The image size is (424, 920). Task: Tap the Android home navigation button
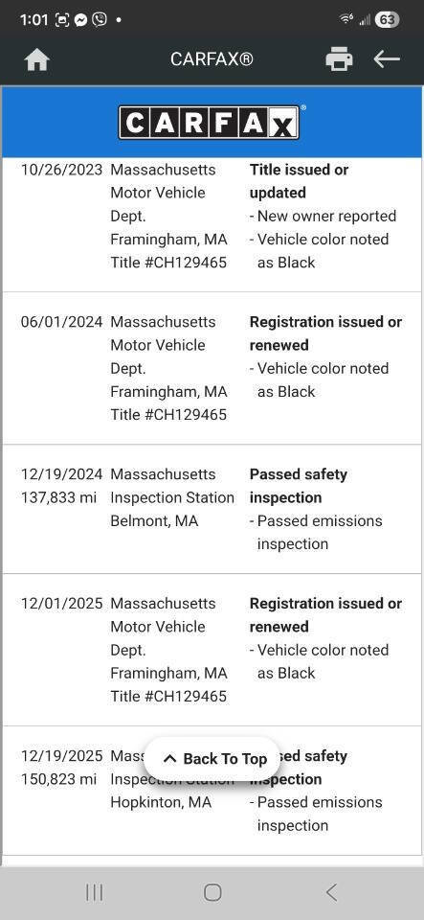pyautogui.click(x=212, y=892)
